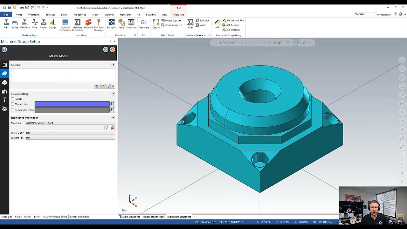Click the Material field
This screenshot has height=229, width=407.
click(x=70, y=123)
